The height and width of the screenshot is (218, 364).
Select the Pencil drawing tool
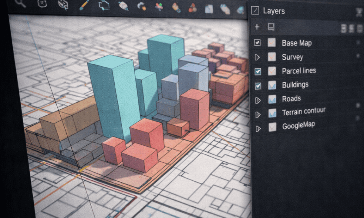click(84, 6)
